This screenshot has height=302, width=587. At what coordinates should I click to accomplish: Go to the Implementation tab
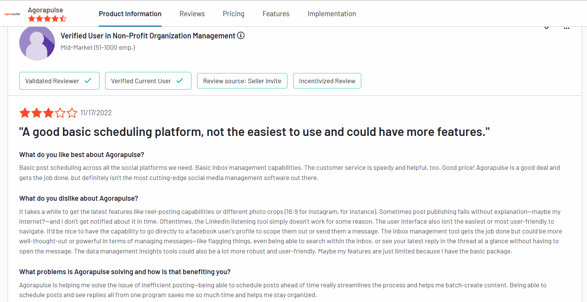tap(332, 14)
